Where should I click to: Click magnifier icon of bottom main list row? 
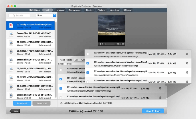pos(160,98)
